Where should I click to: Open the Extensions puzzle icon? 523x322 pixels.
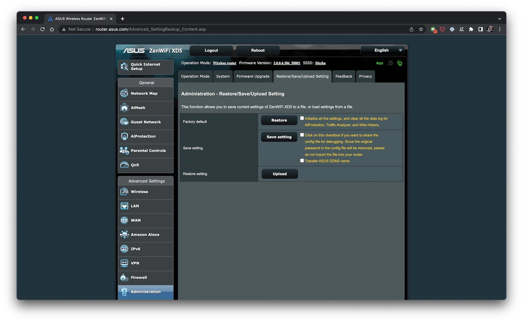pos(471,29)
